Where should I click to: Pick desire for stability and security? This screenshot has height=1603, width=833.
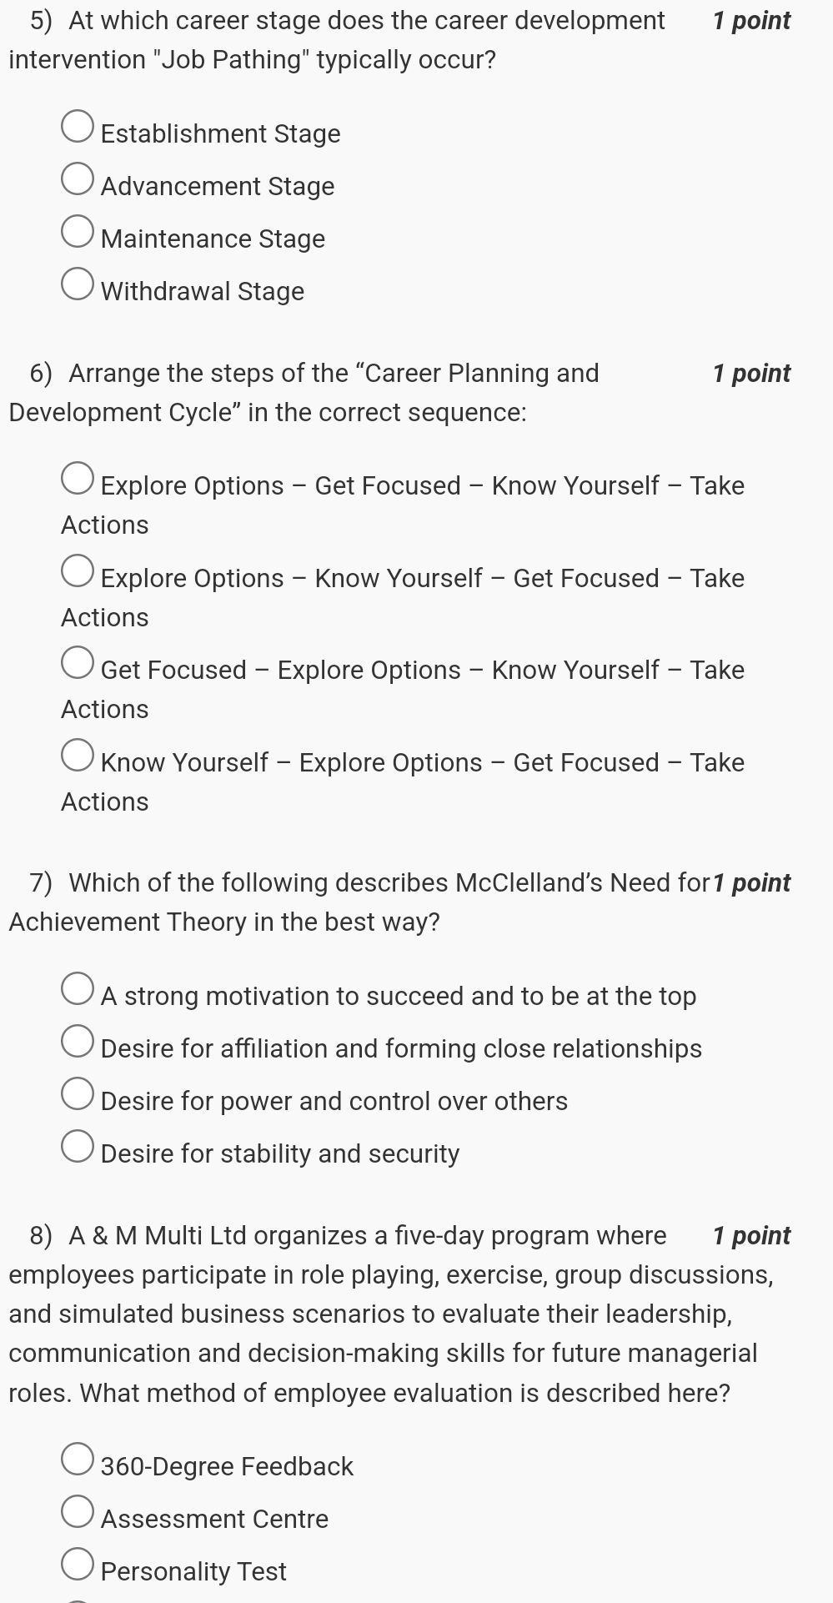pos(78,1146)
